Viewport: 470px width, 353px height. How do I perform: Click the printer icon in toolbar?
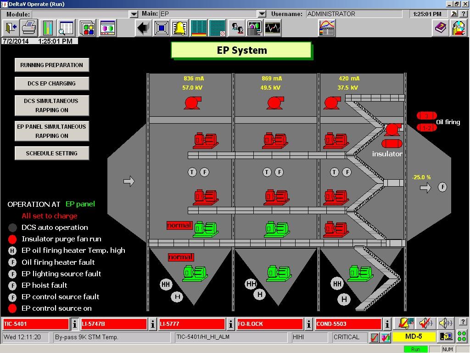[x=29, y=28]
